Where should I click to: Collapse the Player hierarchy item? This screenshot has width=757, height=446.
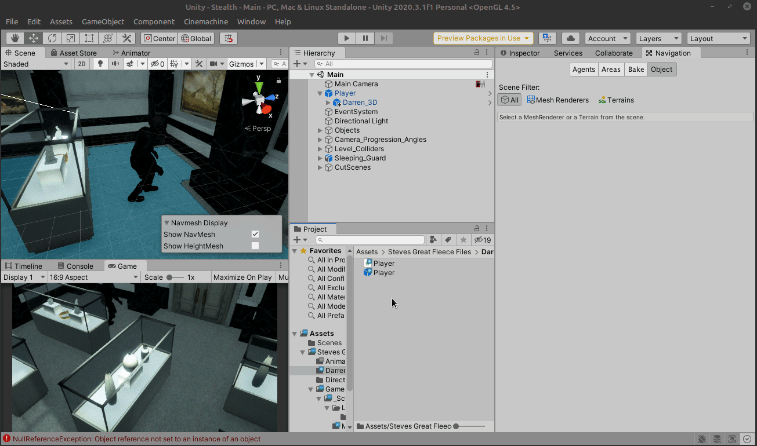click(x=320, y=93)
